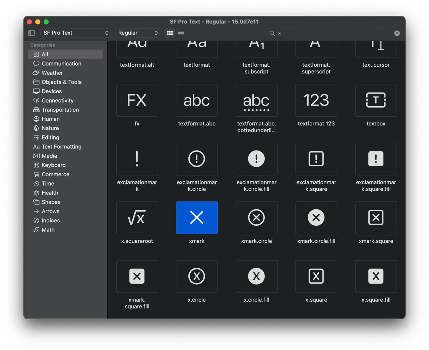Select the exclamationmark.circle symbol

tap(197, 159)
